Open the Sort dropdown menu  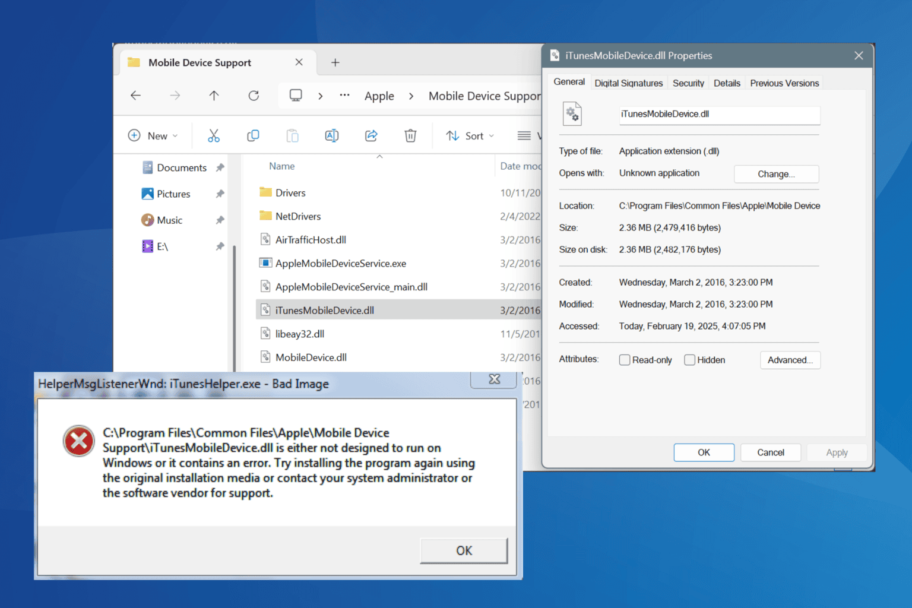pos(470,136)
